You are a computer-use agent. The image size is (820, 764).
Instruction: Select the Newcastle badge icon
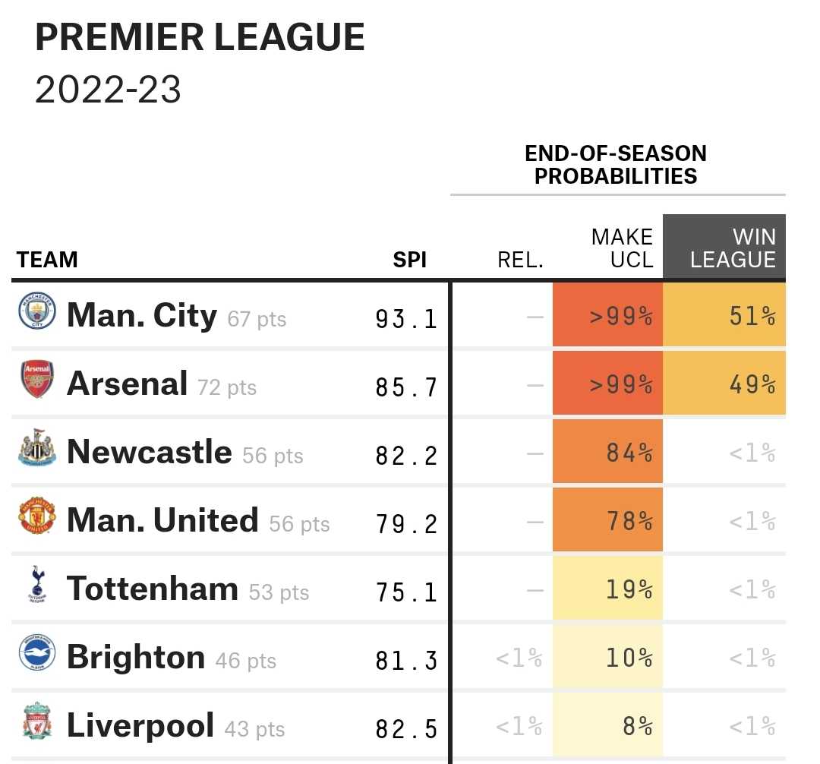[x=37, y=447]
